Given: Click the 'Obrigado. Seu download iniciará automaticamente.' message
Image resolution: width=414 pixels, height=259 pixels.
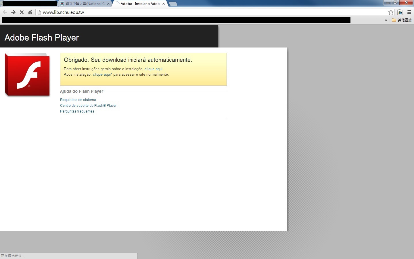Looking at the screenshot, I should [x=128, y=60].
